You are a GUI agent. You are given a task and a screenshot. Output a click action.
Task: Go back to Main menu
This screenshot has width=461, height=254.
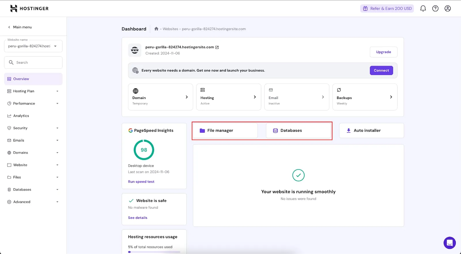(20, 27)
